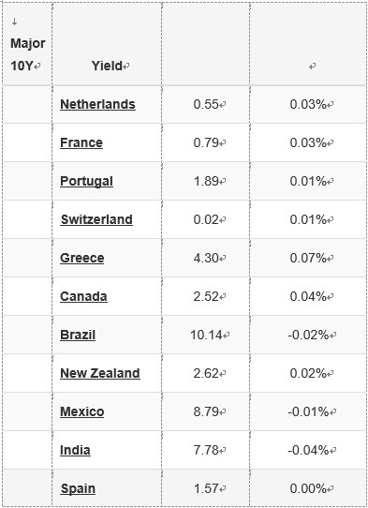
Task: Open the Greece link
Action: pos(81,258)
